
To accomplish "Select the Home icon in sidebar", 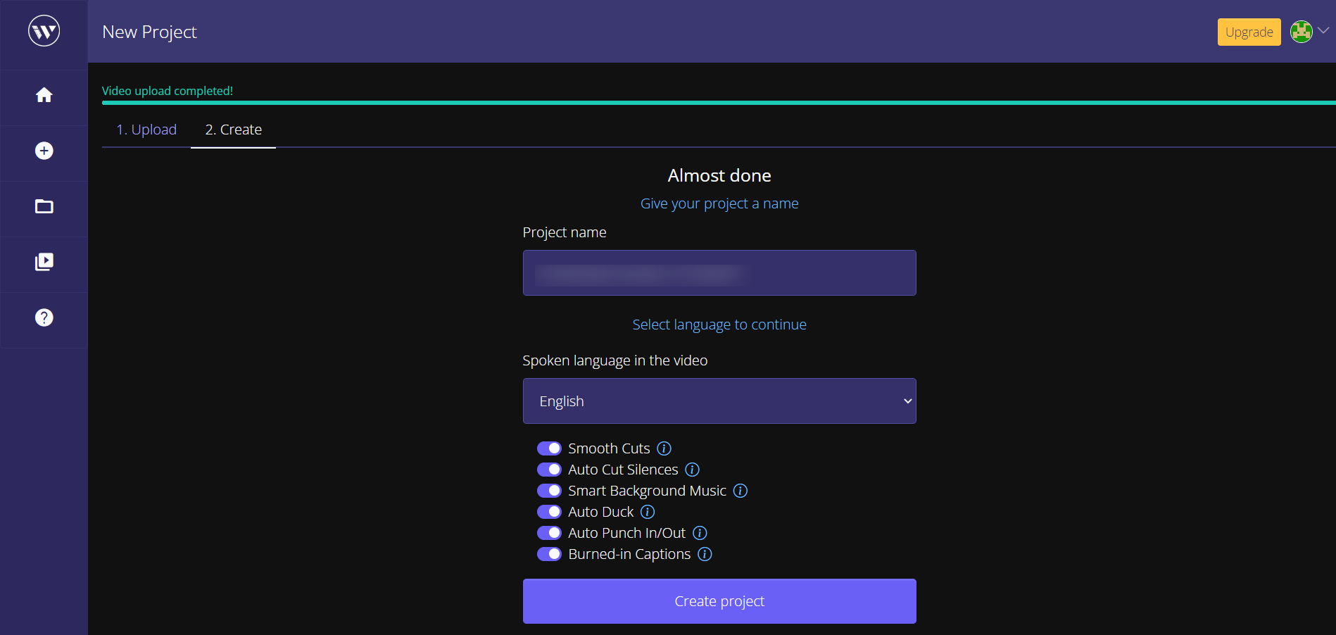I will [44, 96].
